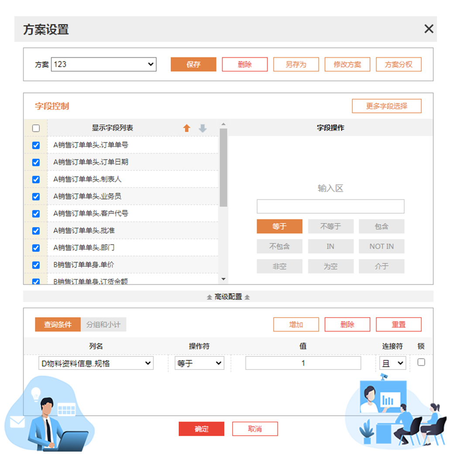Viewport: 454px width, 456px height.
Task: Select the 不等于 operator button
Action: point(330,226)
